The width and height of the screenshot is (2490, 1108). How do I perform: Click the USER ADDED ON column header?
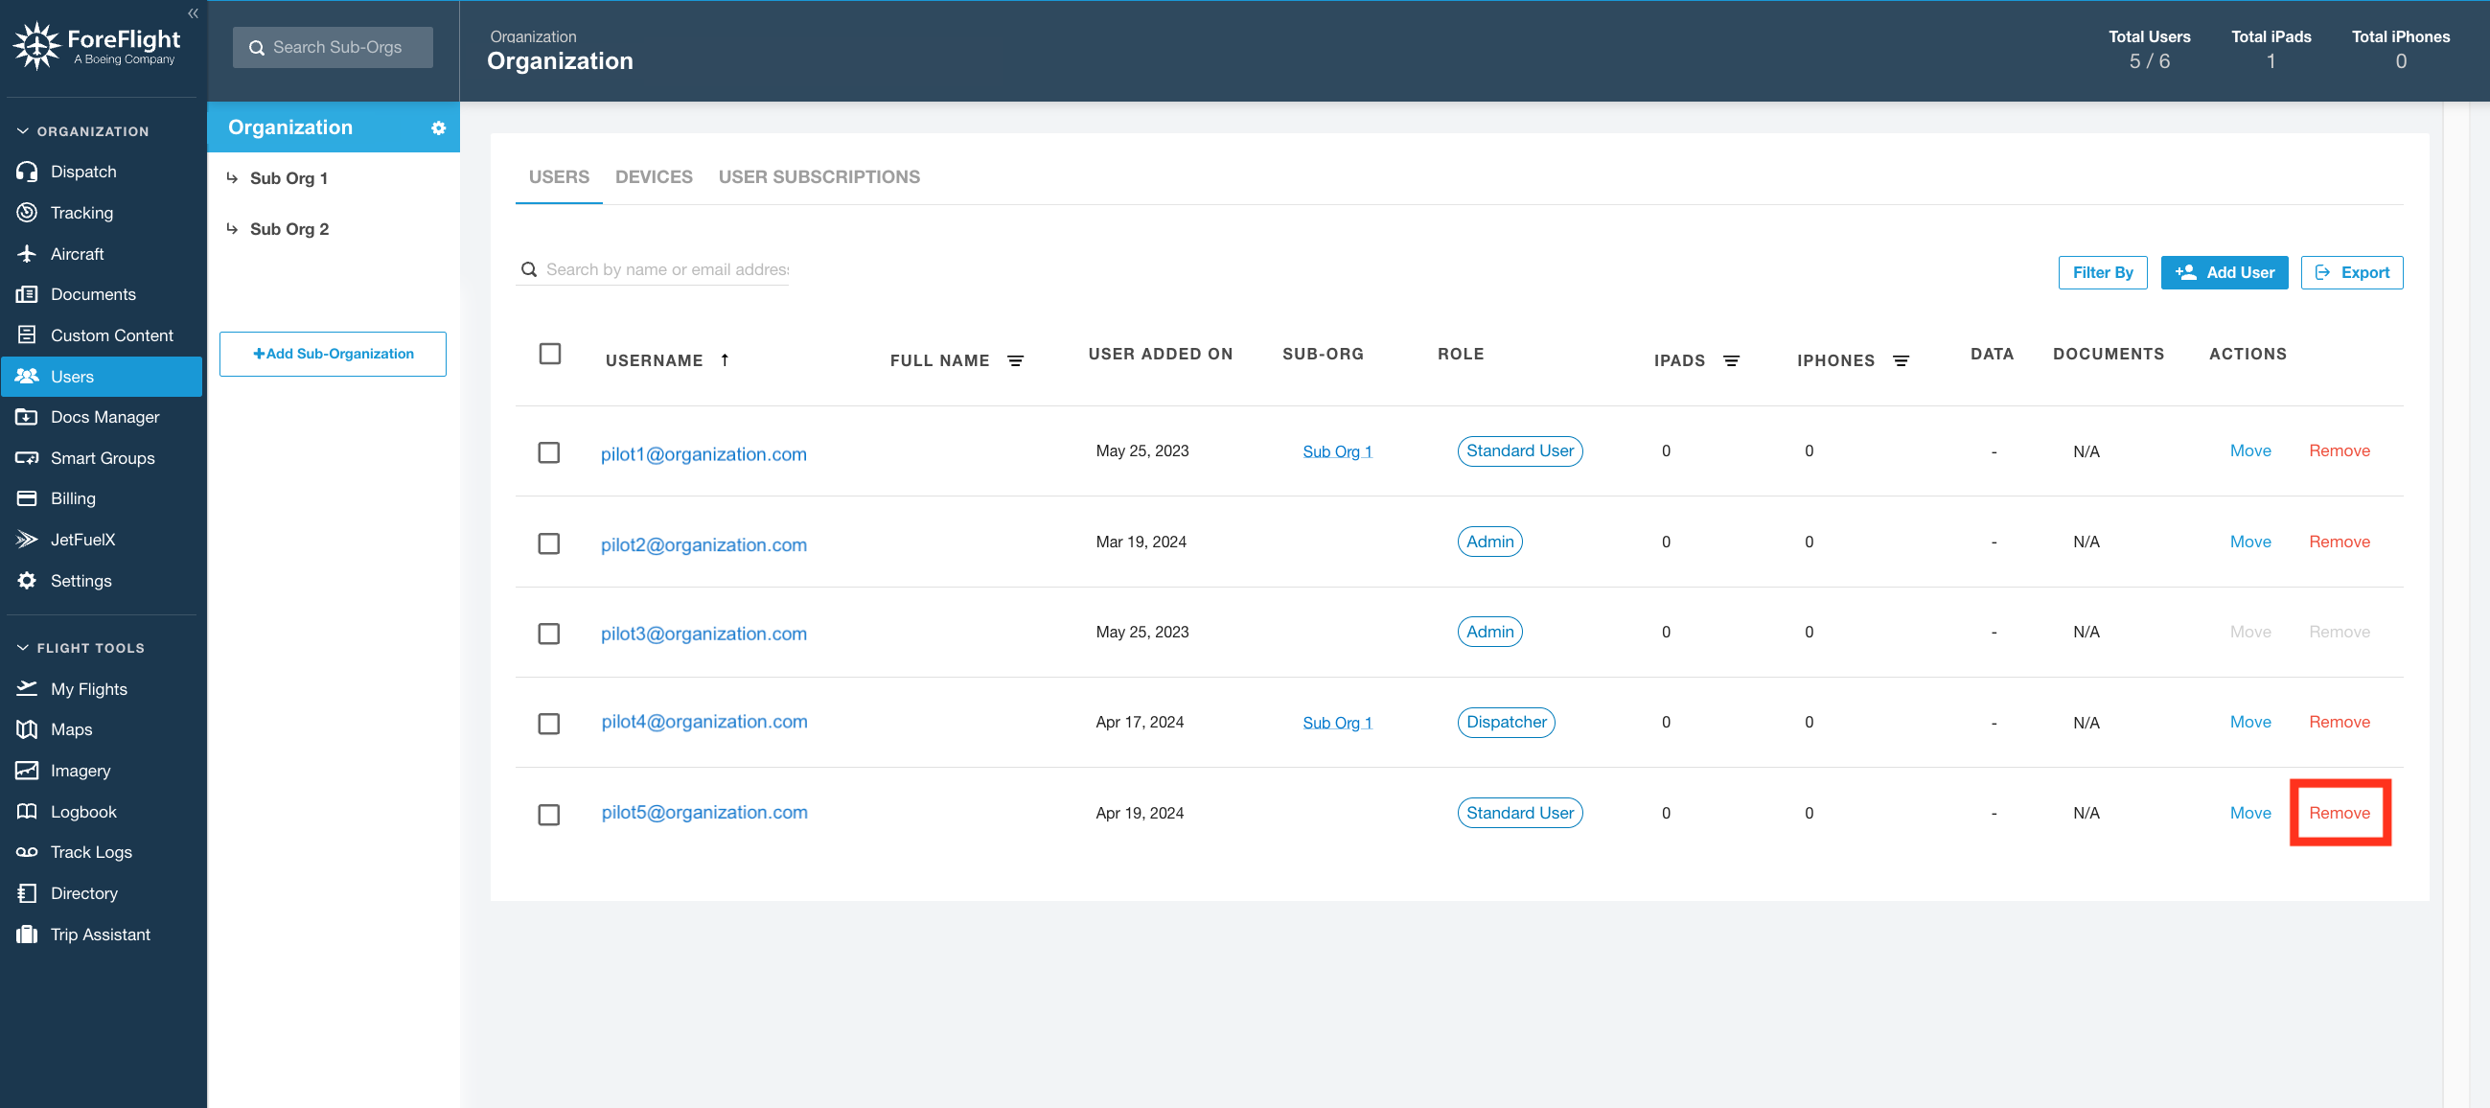(1160, 354)
